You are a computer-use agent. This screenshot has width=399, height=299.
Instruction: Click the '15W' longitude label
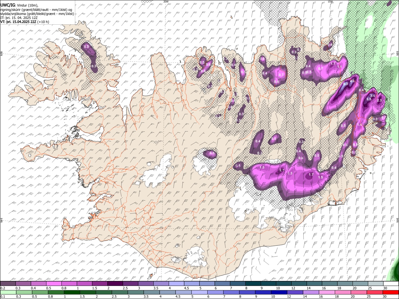click(x=330, y=2)
